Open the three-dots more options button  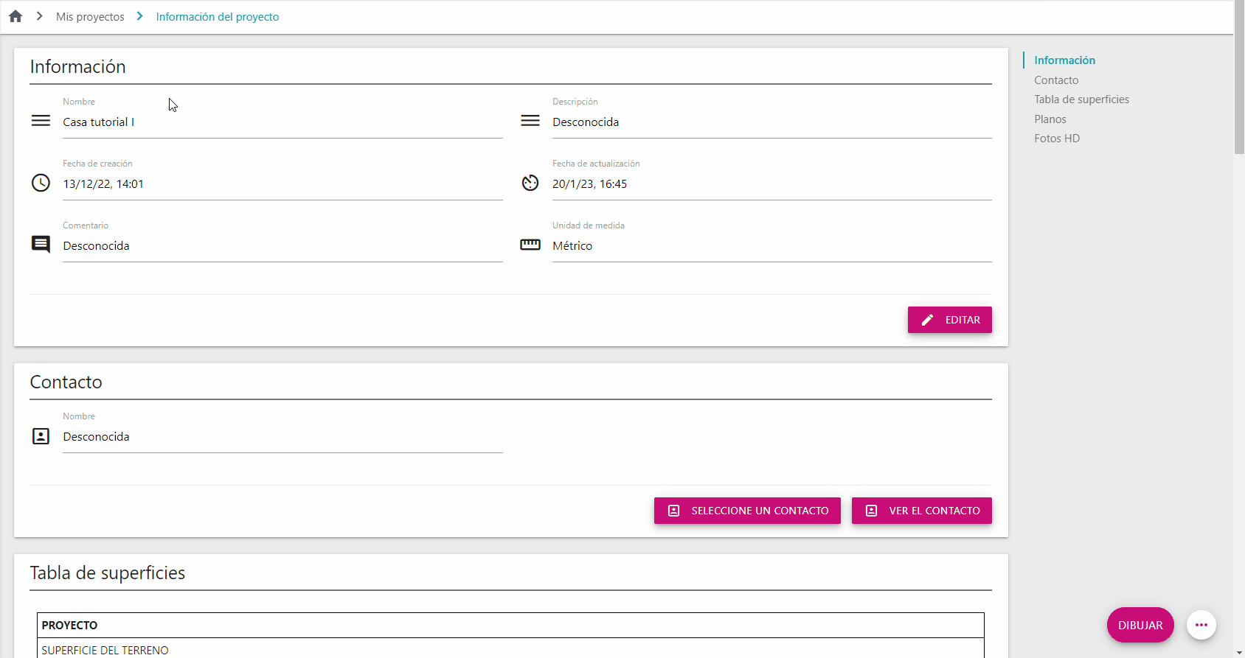pyautogui.click(x=1201, y=625)
